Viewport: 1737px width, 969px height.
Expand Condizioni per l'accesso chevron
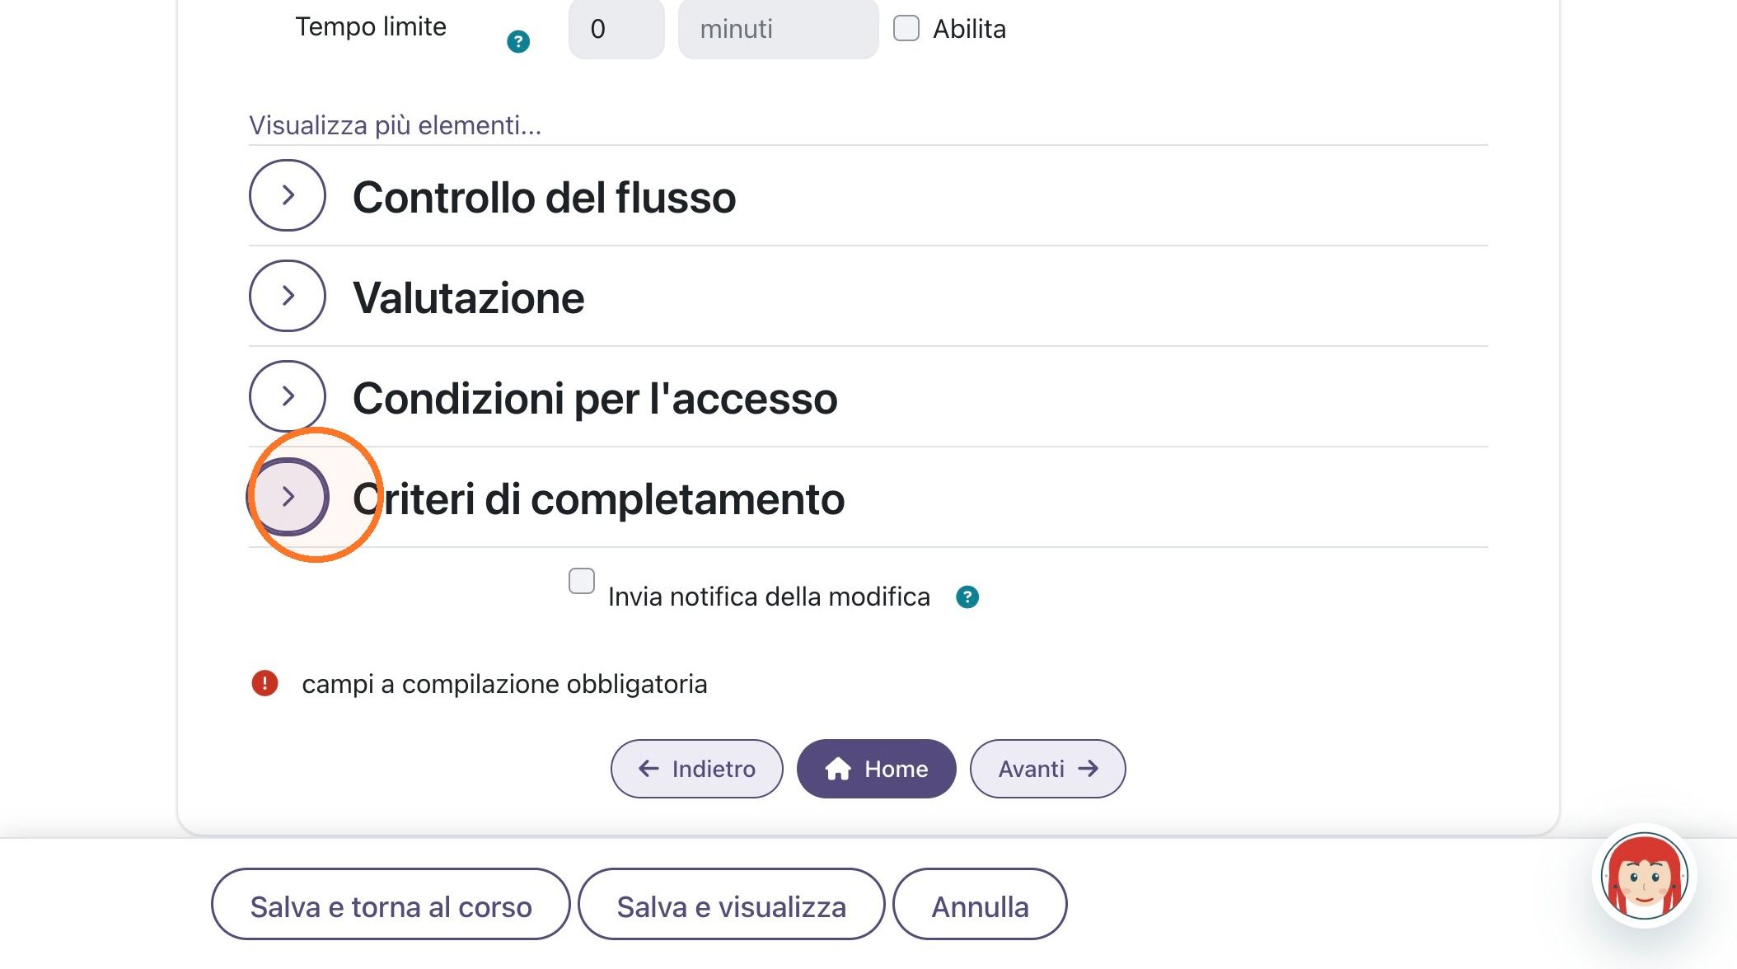tap(288, 396)
